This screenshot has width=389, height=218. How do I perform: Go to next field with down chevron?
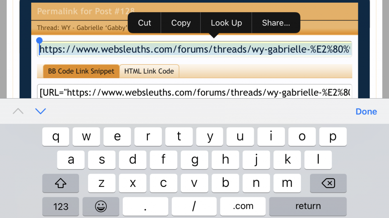[x=40, y=111]
